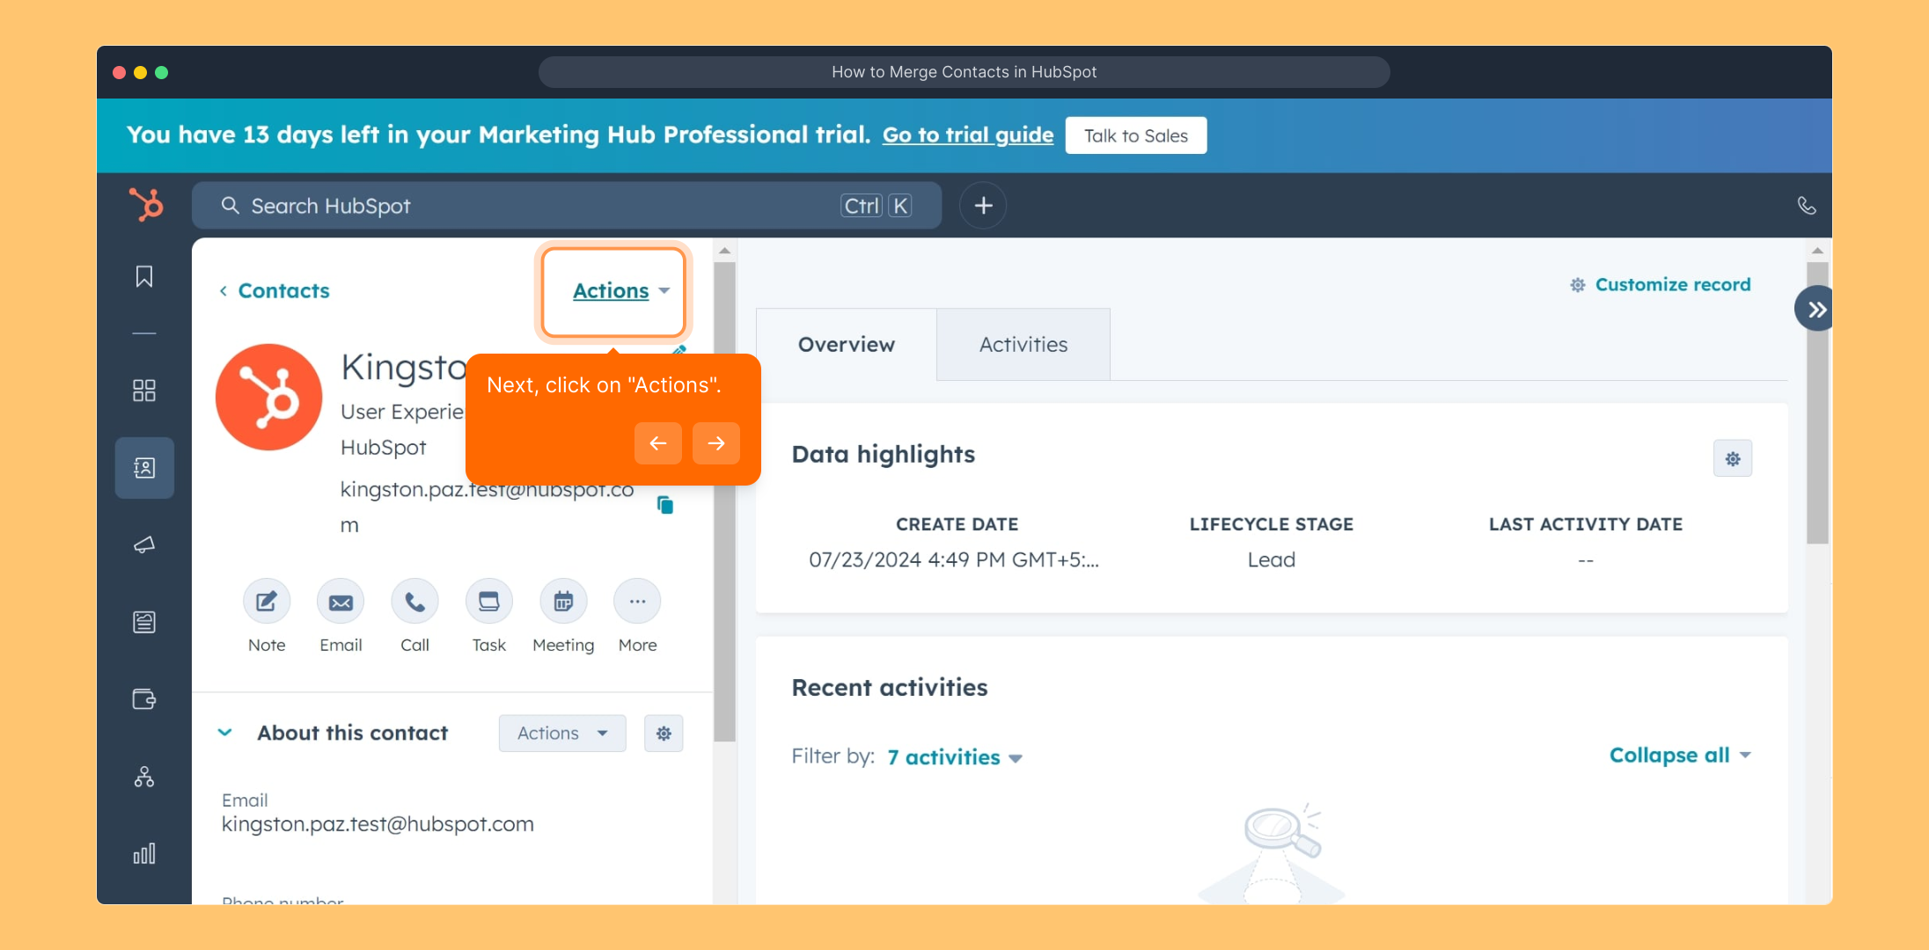Select the Overview tab

(846, 345)
